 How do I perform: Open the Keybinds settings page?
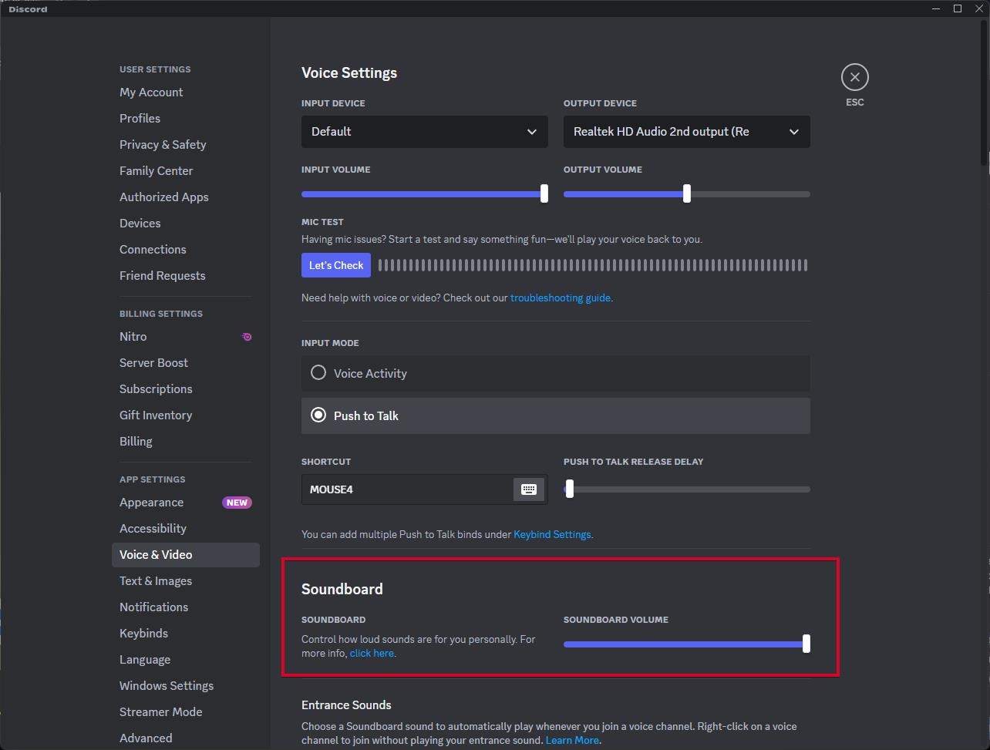coord(186,634)
